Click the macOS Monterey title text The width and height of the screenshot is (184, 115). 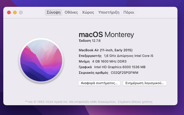pyautogui.click(x=106, y=35)
